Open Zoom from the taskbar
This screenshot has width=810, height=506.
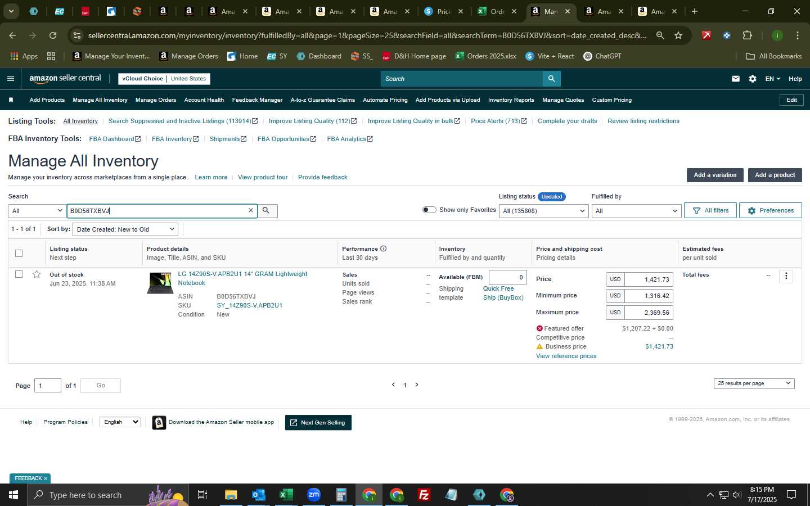(x=314, y=495)
